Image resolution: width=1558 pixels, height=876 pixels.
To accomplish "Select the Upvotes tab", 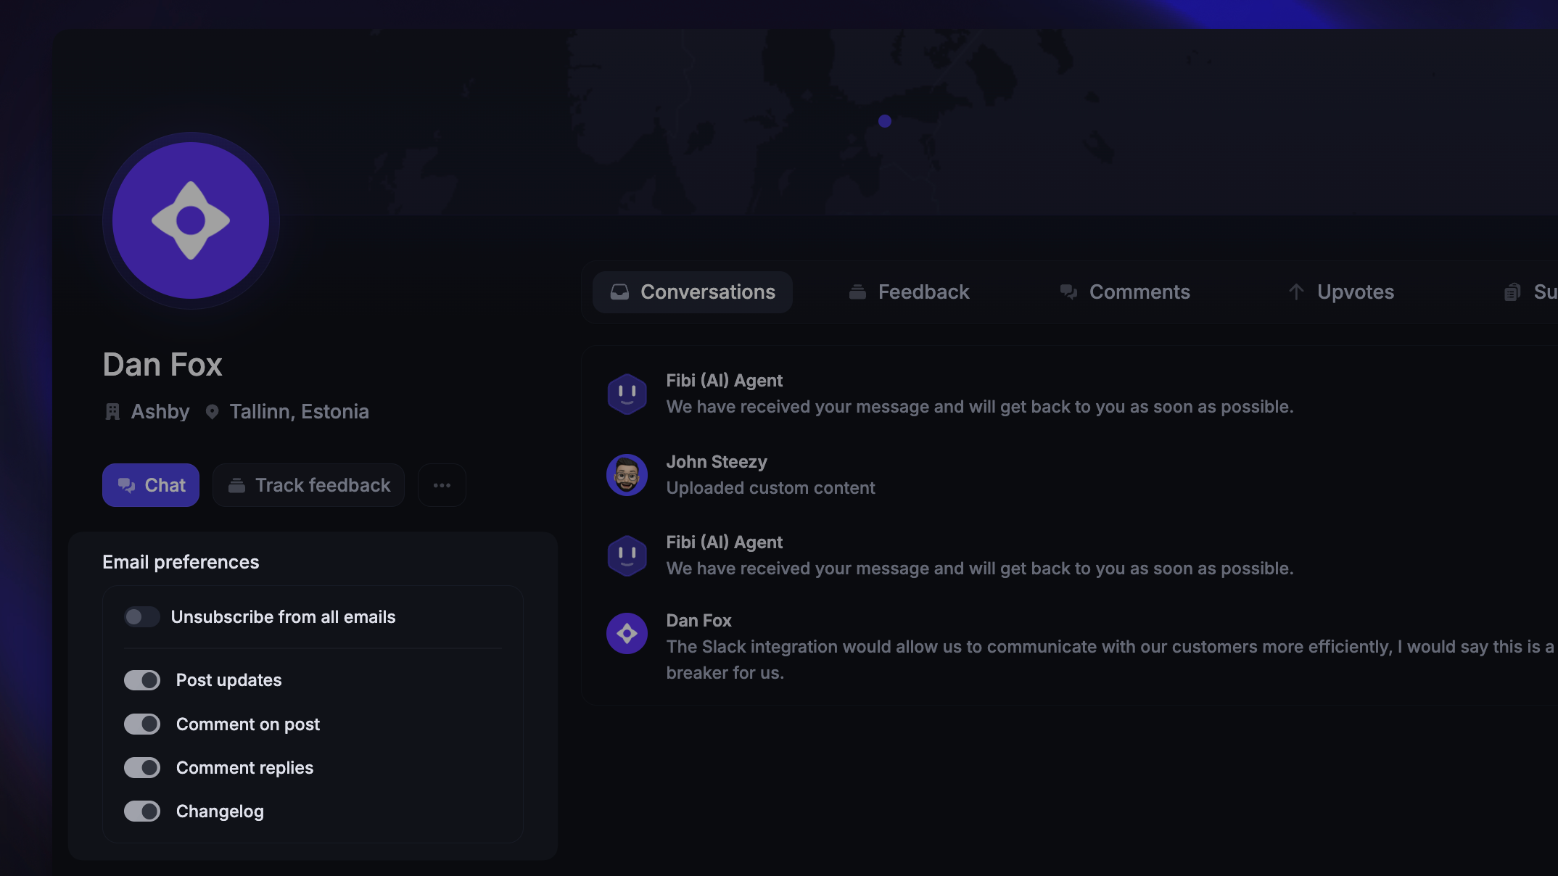I will pos(1341,292).
